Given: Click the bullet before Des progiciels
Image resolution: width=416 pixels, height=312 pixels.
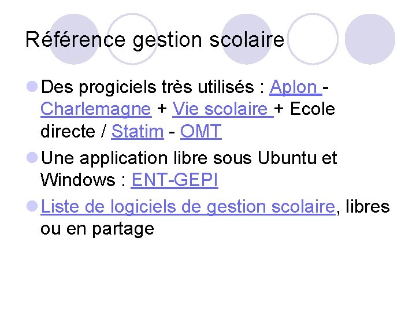Looking at the screenshot, I should pos(32,87).
